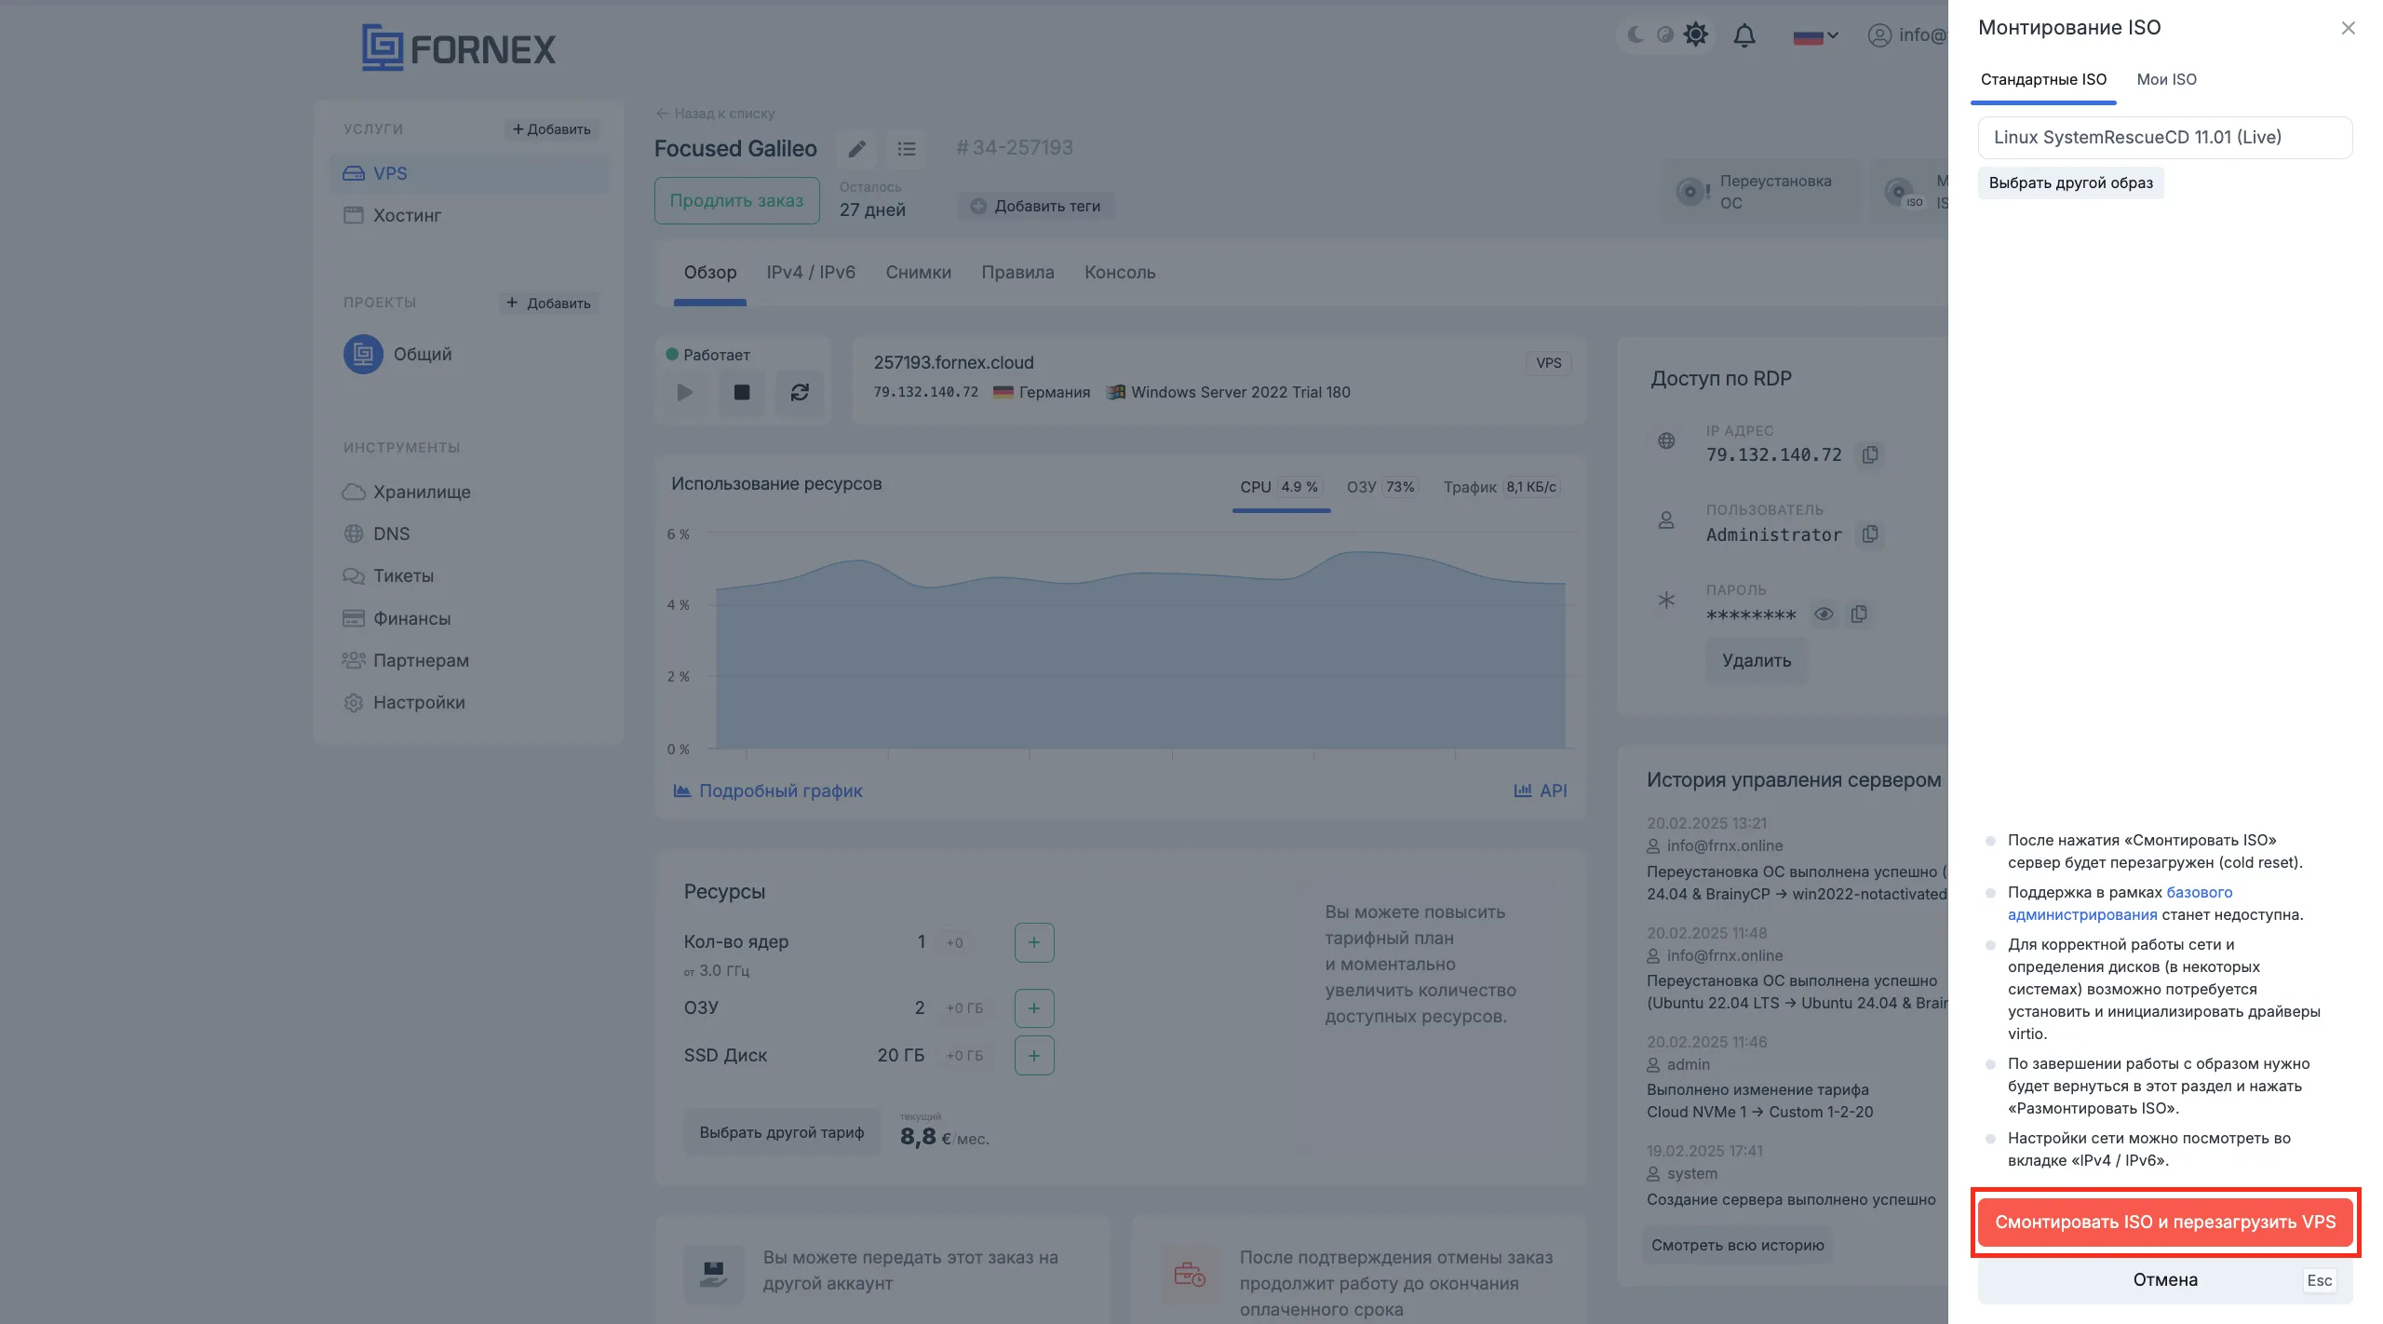Add a service via Услуги Добавить

pyautogui.click(x=551, y=129)
